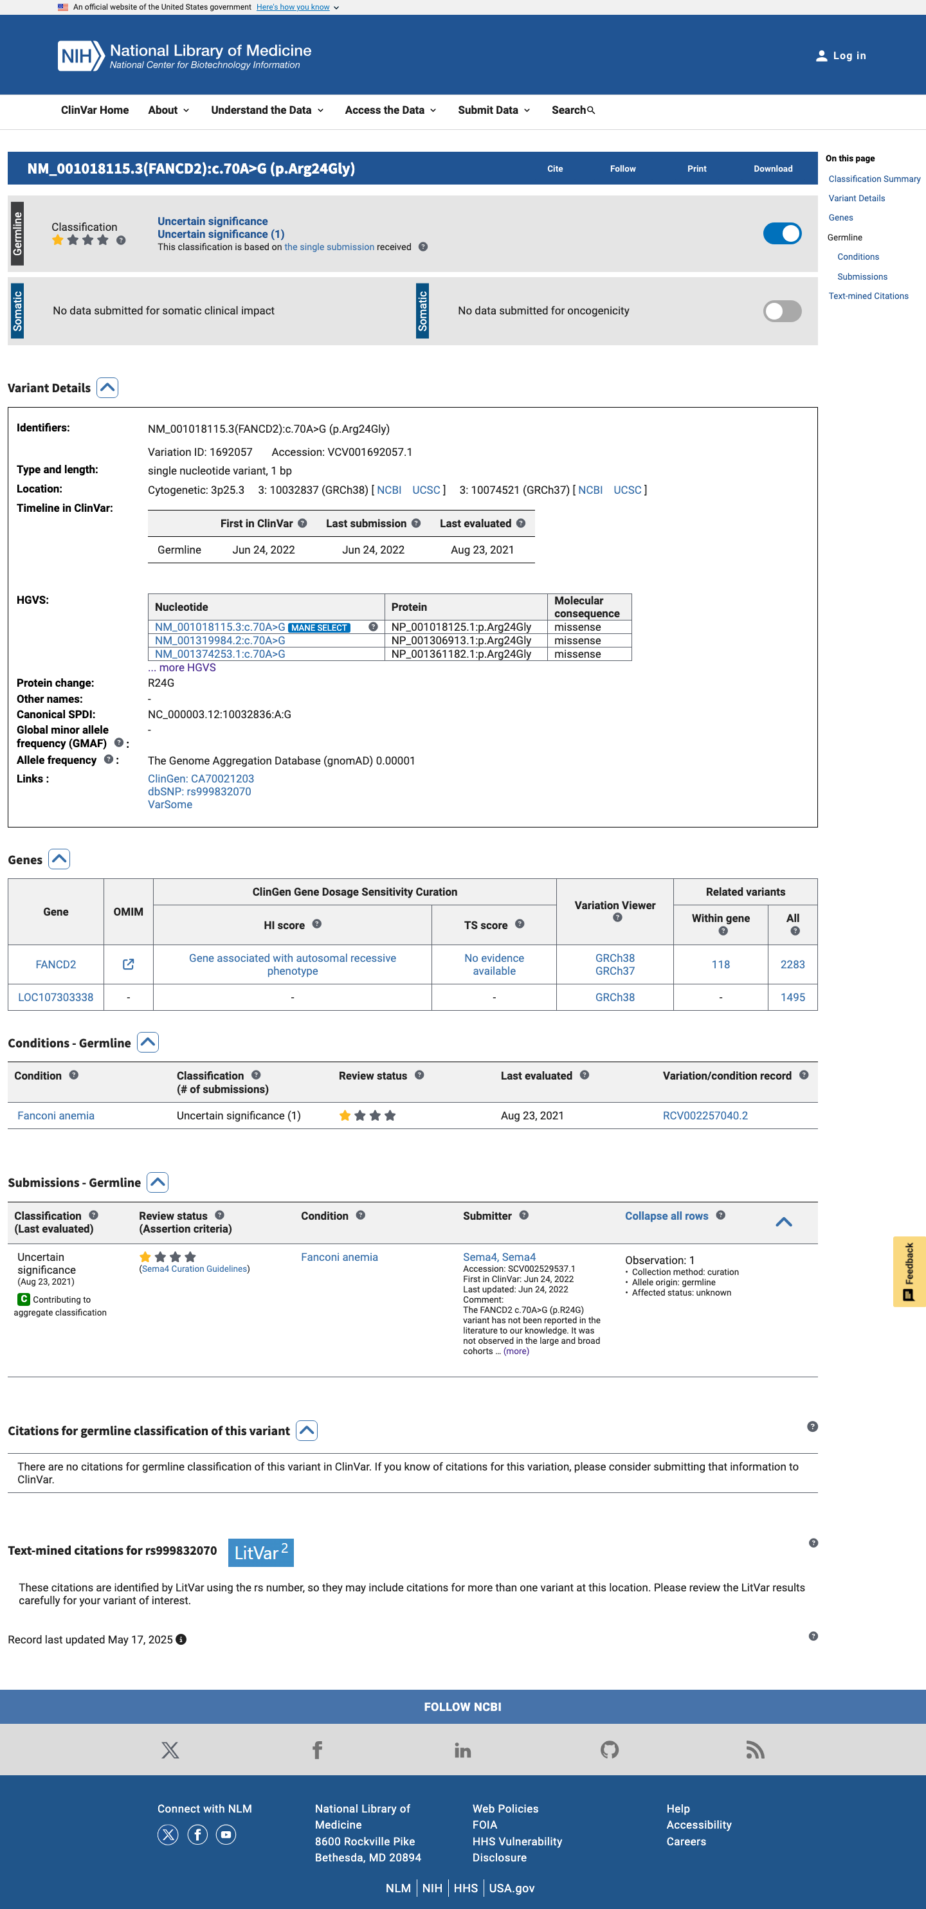The height and width of the screenshot is (1909, 926).
Task: Click help icon next to GMAF label
Action: [118, 743]
